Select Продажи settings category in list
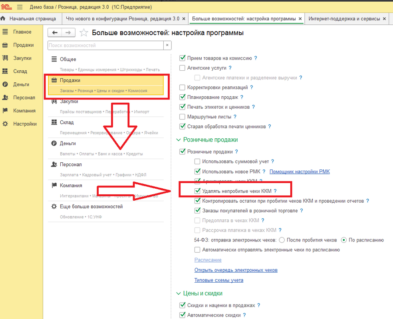Viewport: 393px width, 319px height. tap(106, 85)
